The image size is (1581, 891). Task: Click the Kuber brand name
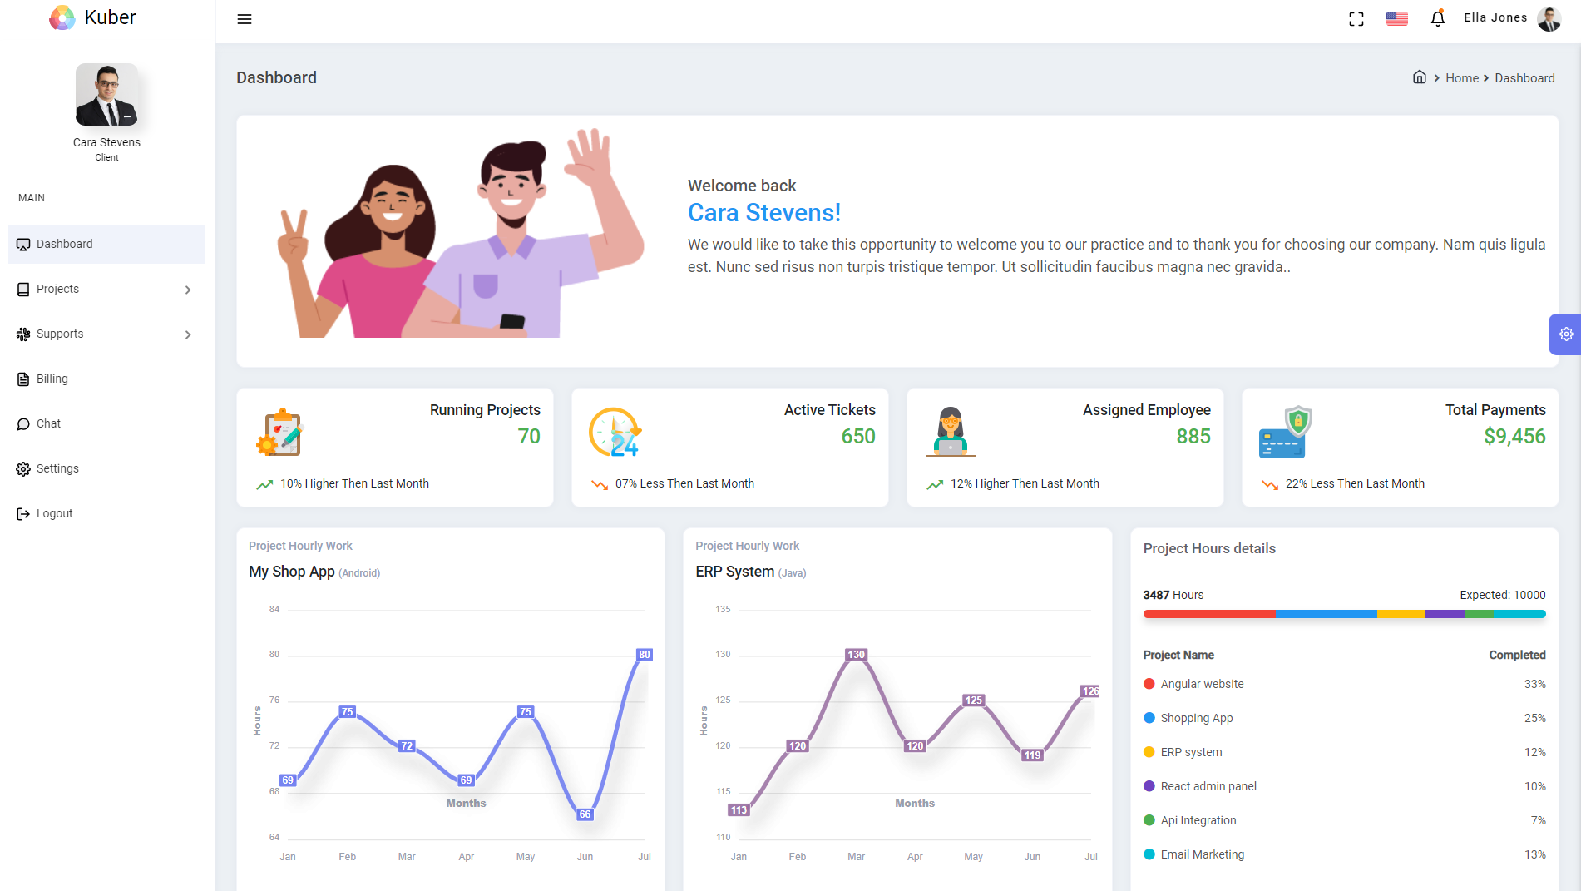pos(110,17)
